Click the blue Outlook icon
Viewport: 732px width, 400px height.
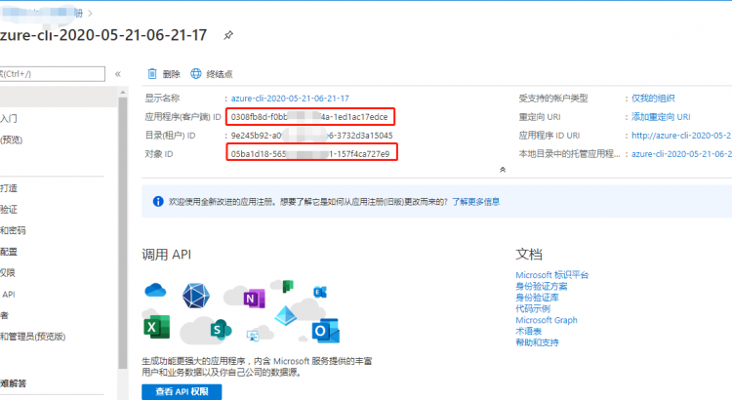[x=325, y=330]
